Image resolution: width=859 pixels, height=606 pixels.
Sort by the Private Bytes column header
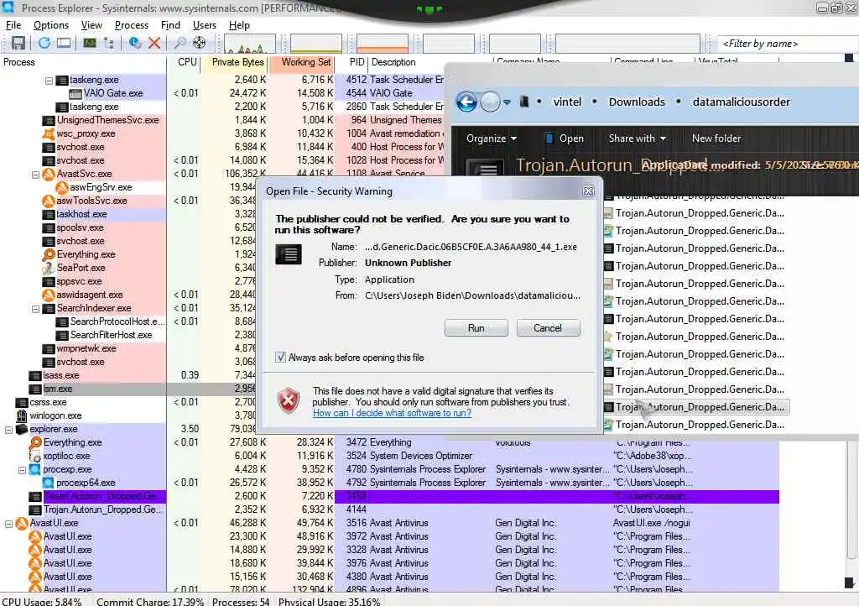coord(234,62)
